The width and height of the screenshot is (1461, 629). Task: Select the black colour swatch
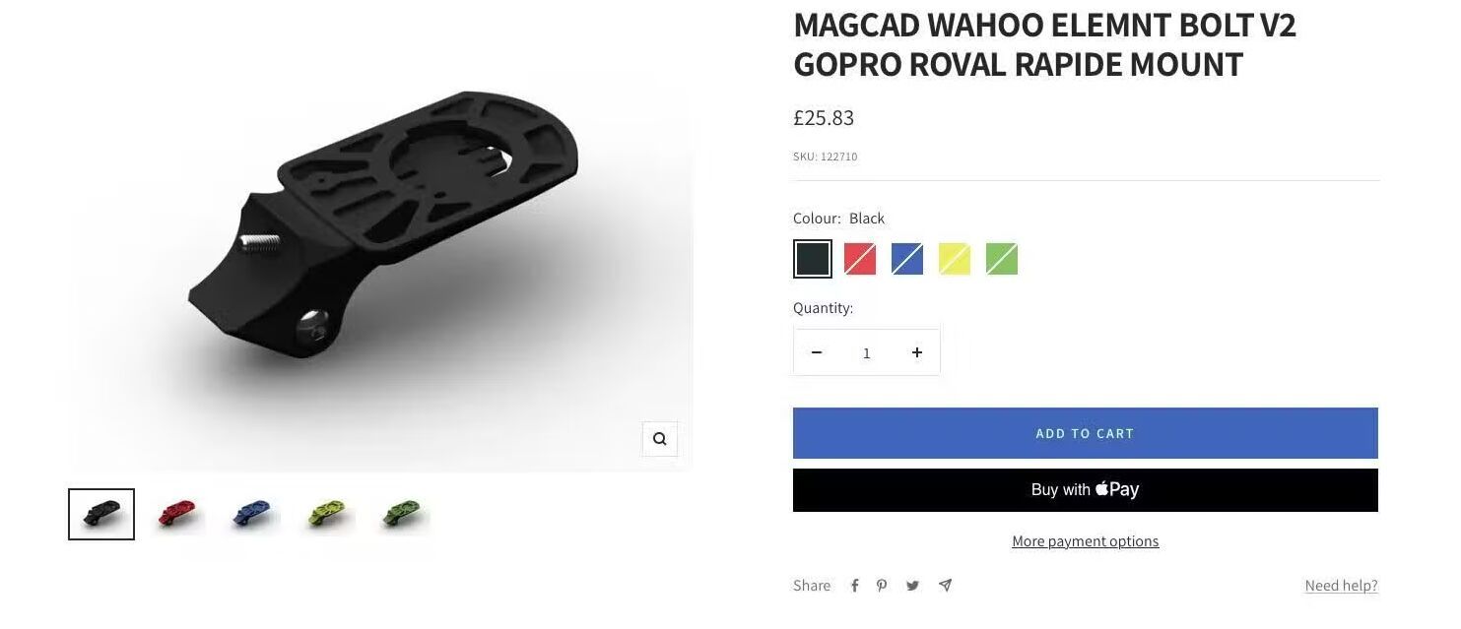coord(813,259)
